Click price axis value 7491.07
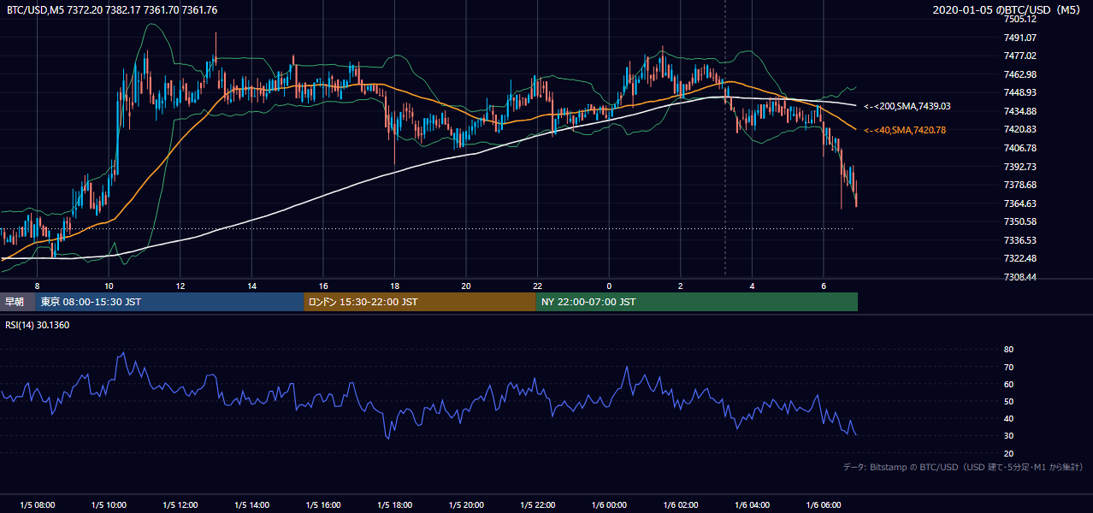The width and height of the screenshot is (1093, 513). click(x=1020, y=38)
